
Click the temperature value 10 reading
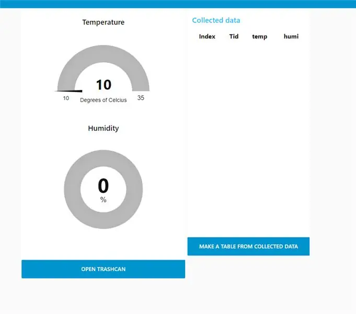click(104, 85)
